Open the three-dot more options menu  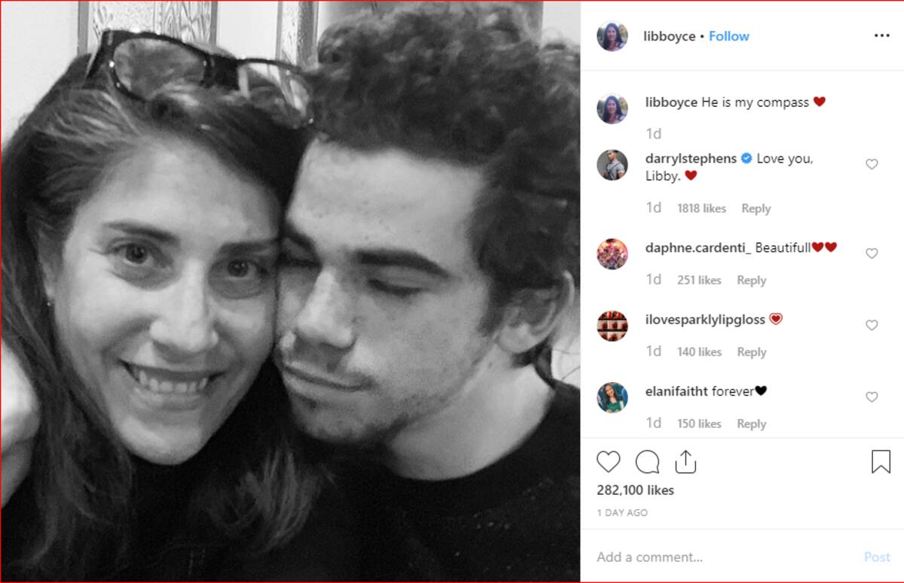click(882, 36)
